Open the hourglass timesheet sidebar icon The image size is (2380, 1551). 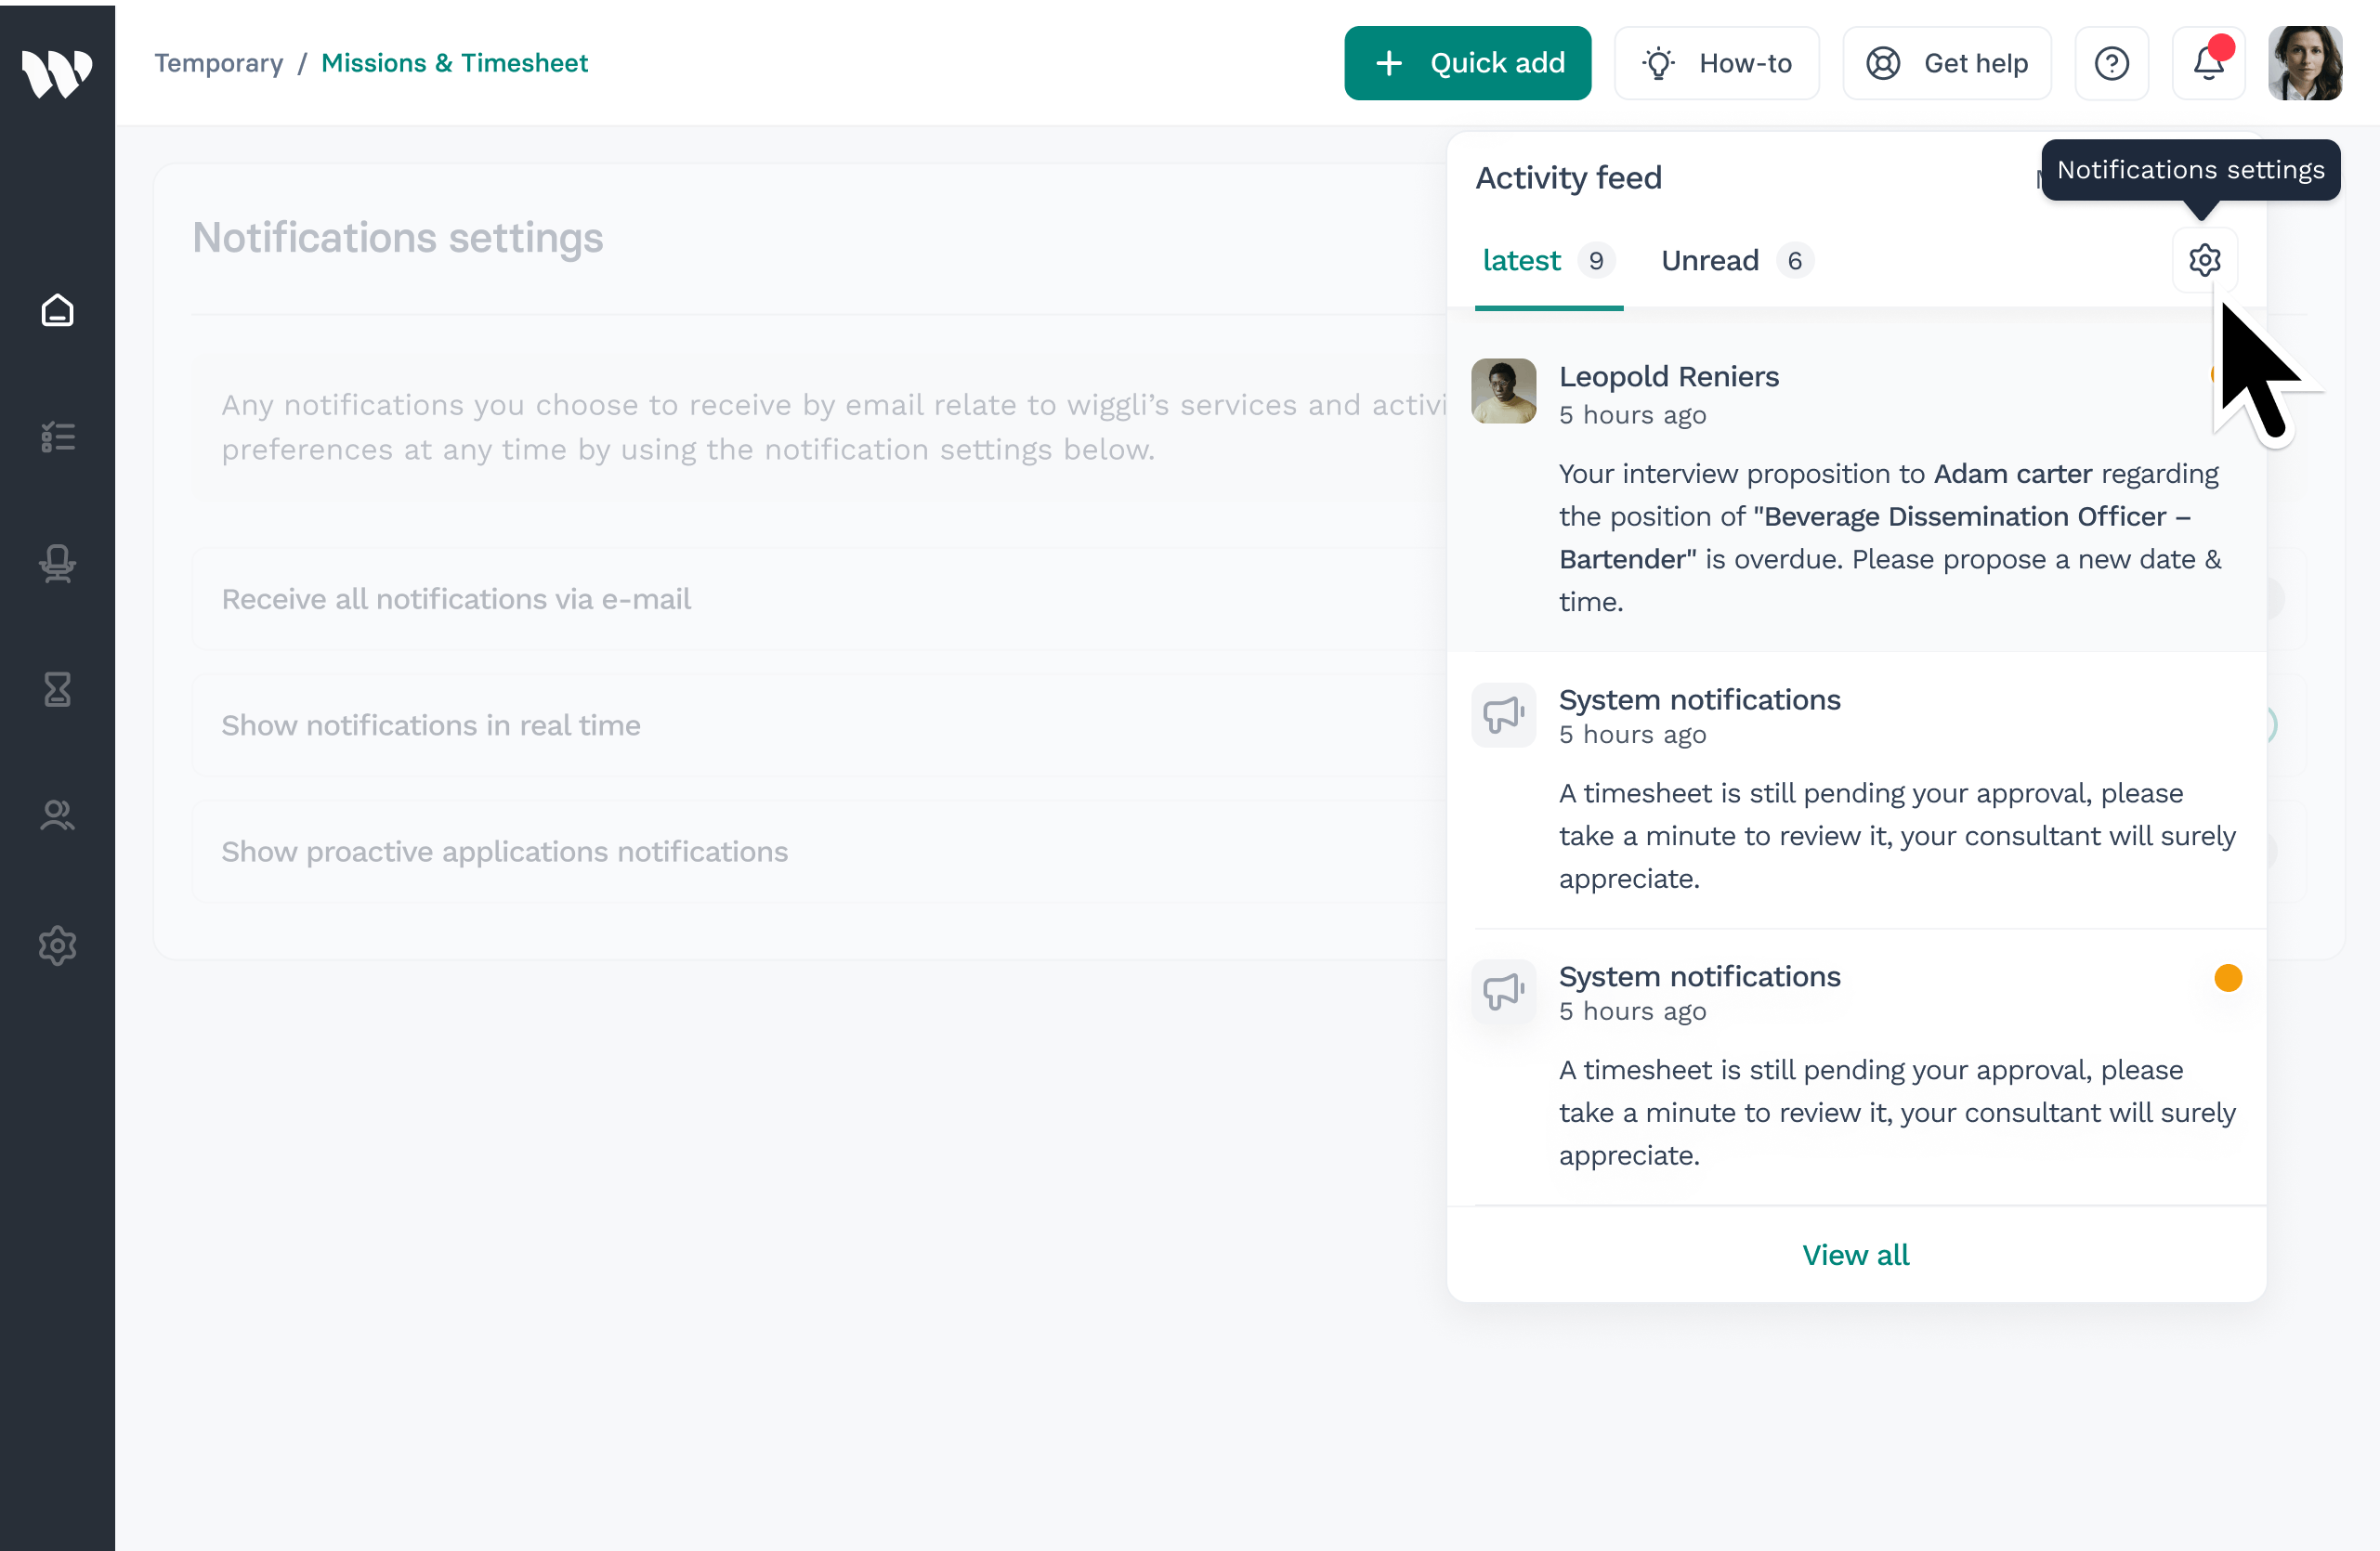click(57, 689)
